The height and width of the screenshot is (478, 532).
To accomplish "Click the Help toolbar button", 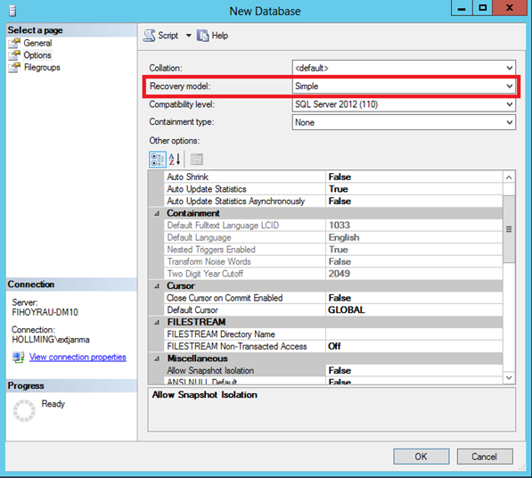I will point(212,36).
